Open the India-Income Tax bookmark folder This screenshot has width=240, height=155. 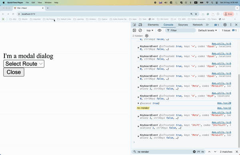point(118,19)
